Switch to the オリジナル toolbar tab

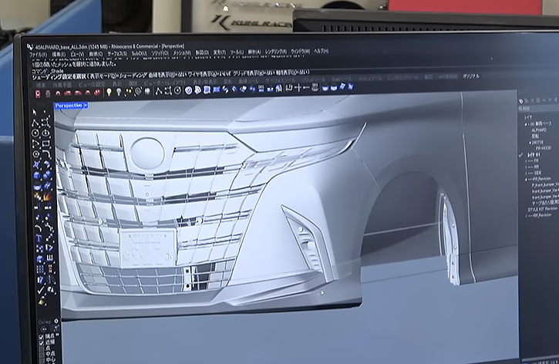point(471,76)
